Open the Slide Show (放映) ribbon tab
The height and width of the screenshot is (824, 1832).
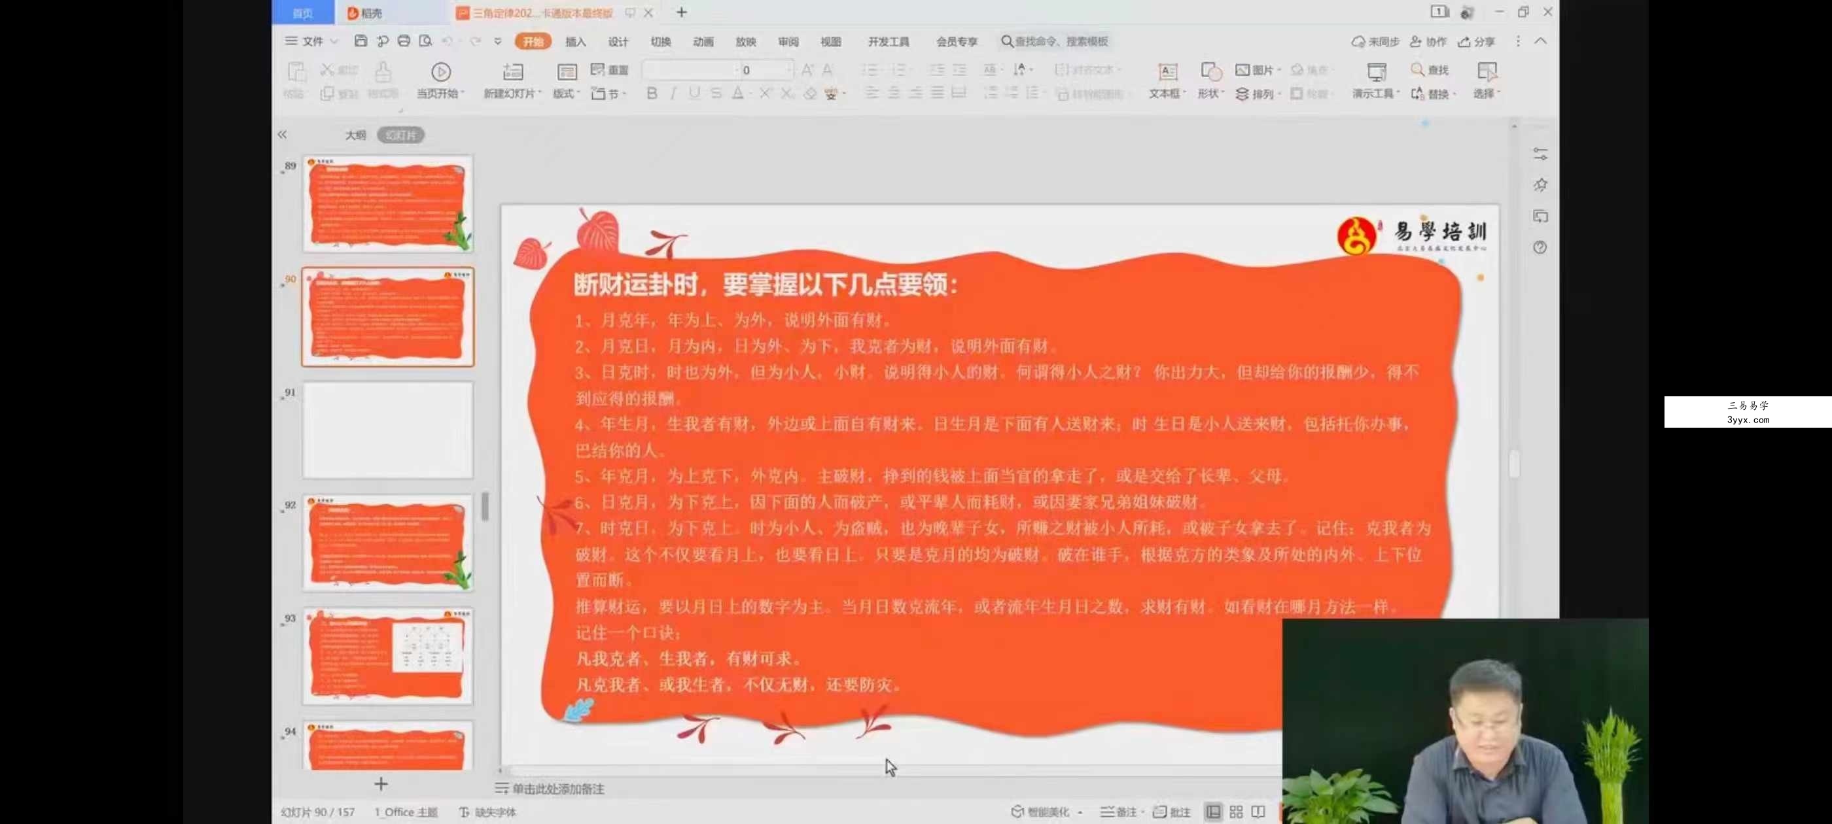pyautogui.click(x=745, y=41)
